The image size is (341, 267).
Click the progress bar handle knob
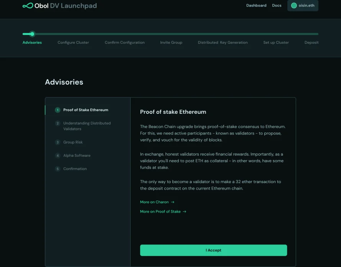[32, 34]
